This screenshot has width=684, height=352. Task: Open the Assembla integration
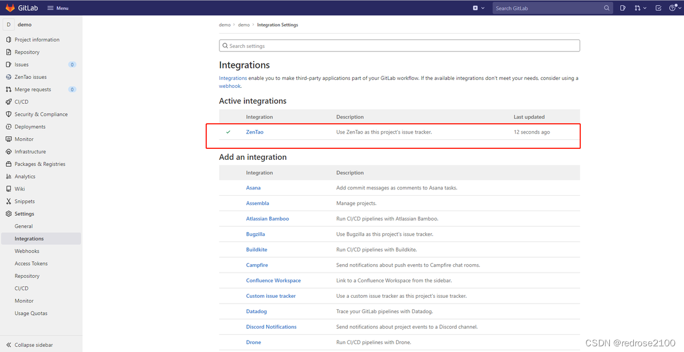(258, 203)
